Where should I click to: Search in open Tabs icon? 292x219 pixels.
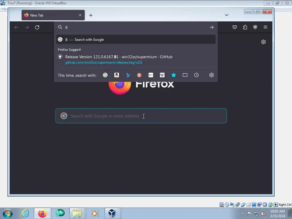point(185,75)
